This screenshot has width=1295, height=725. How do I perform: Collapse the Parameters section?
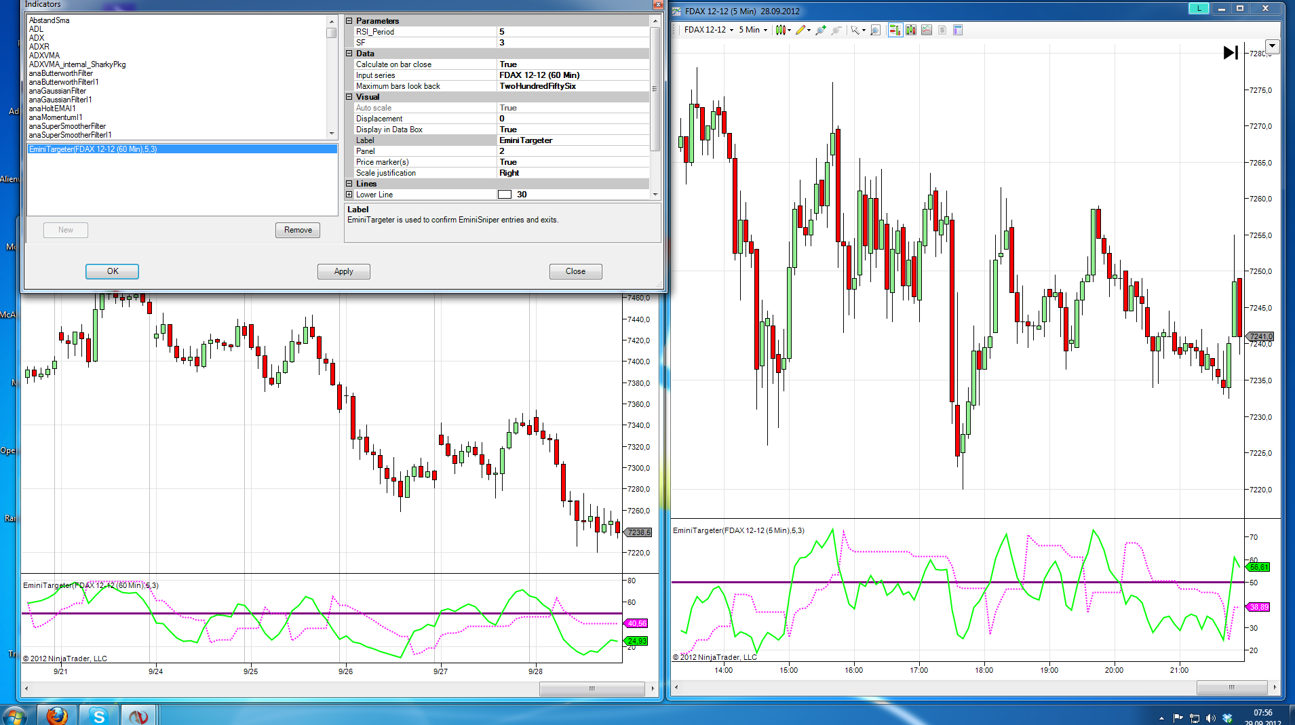349,21
